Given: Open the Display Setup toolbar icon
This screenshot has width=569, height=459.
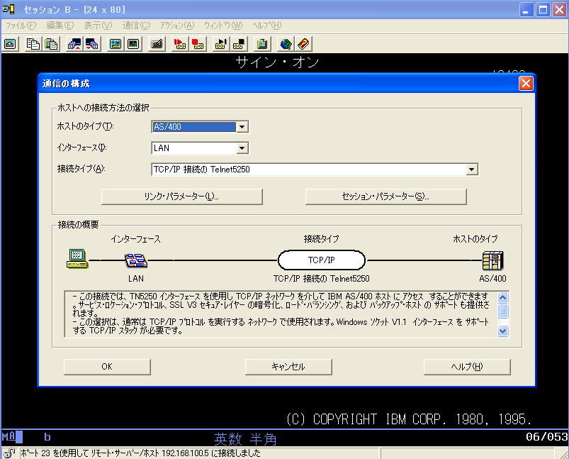Looking at the screenshot, I should pyautogui.click(x=116, y=44).
